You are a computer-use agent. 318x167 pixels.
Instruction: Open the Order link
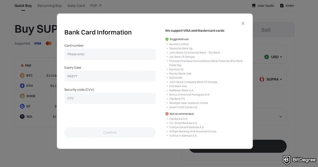click(287, 6)
